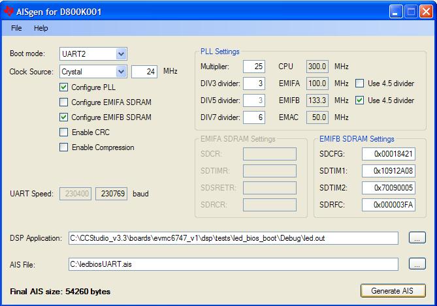Image resolution: width=437 pixels, height=306 pixels.
Task: Open the Help menu
Action: [41, 28]
